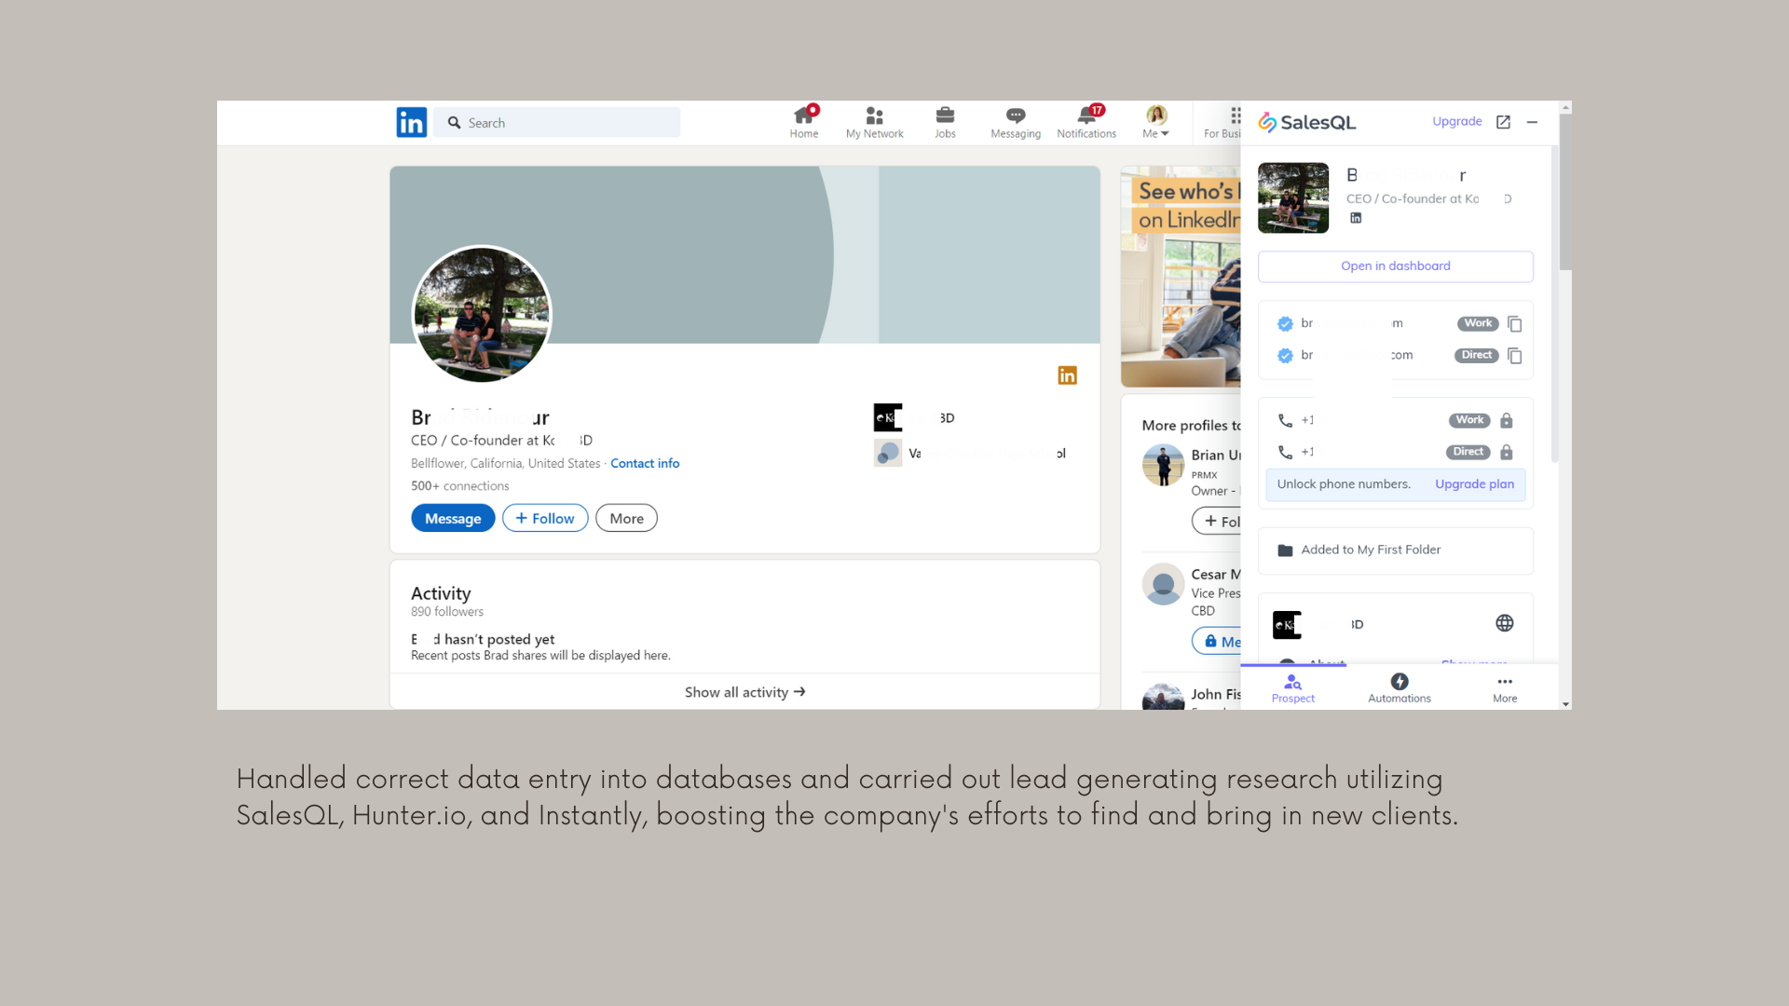
Task: Click the page scrollbar down arrow
Action: tap(1565, 704)
